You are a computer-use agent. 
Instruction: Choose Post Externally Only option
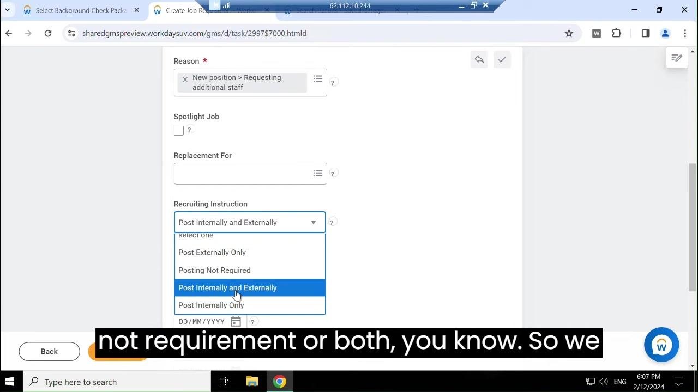click(x=250, y=253)
